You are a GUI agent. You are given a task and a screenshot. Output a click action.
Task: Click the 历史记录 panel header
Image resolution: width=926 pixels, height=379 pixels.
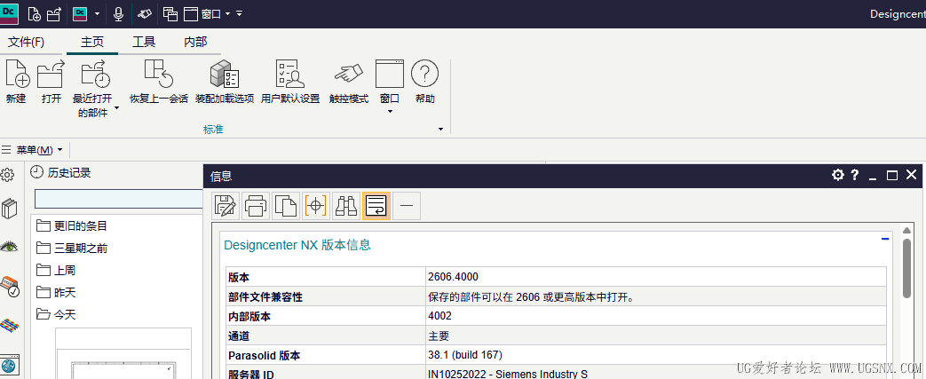click(x=61, y=172)
